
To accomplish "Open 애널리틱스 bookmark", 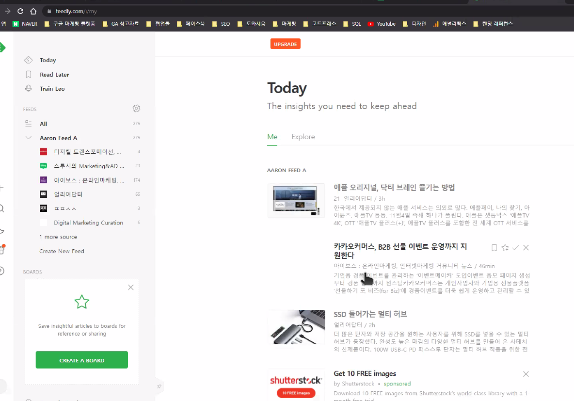I will click(x=449, y=24).
